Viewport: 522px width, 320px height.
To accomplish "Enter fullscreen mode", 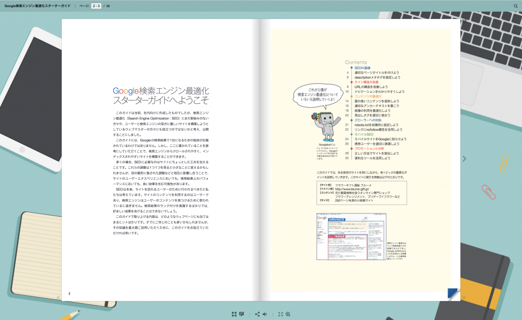I will (280, 314).
